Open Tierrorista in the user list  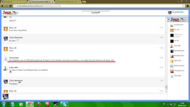coord(178,76)
